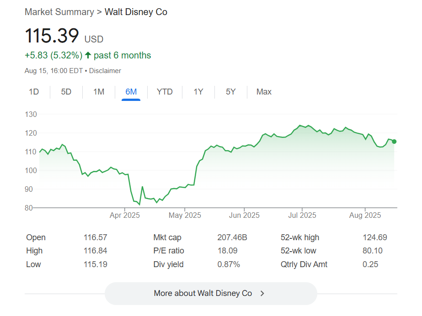Click the Open value 116.57
422x316 pixels.
95,237
